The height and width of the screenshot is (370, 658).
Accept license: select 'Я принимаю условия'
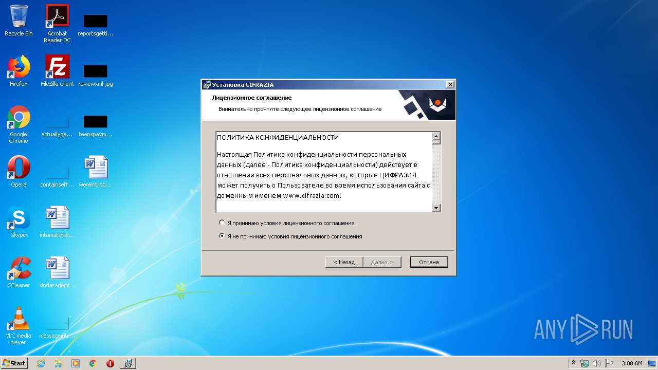click(287, 223)
